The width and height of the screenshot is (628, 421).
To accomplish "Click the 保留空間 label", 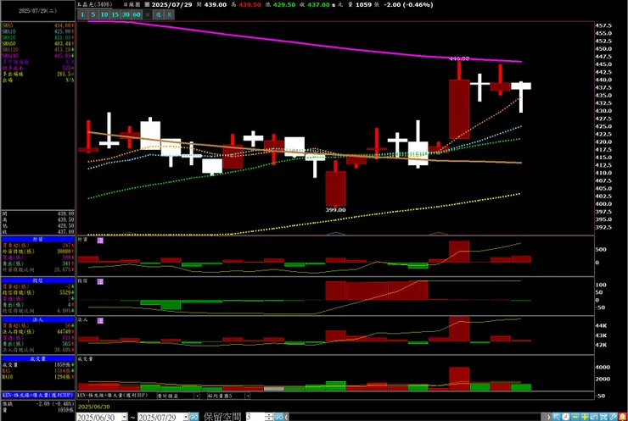I will coord(222,417).
